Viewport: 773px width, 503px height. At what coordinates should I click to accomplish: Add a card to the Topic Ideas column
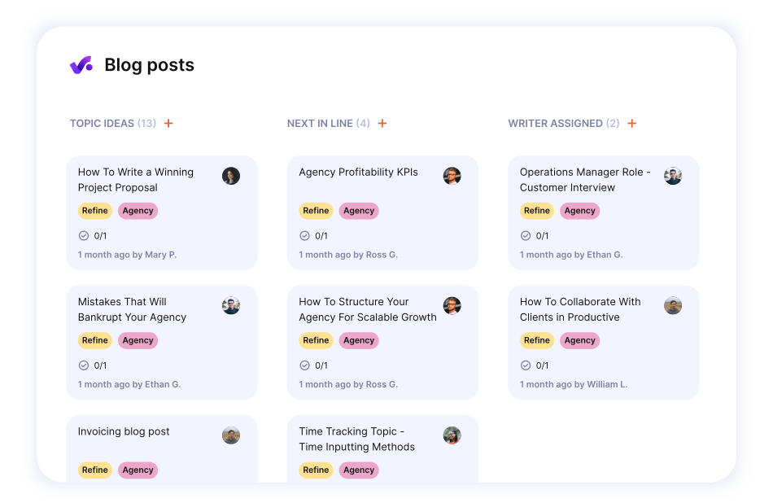click(168, 123)
